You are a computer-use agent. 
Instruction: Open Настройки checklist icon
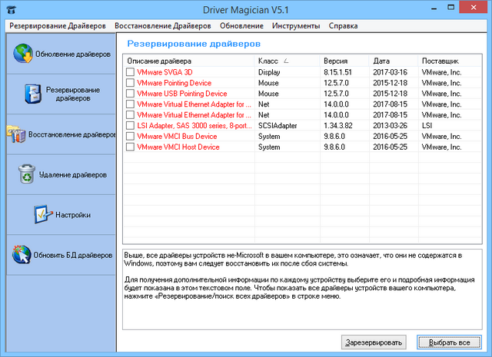tap(42, 215)
